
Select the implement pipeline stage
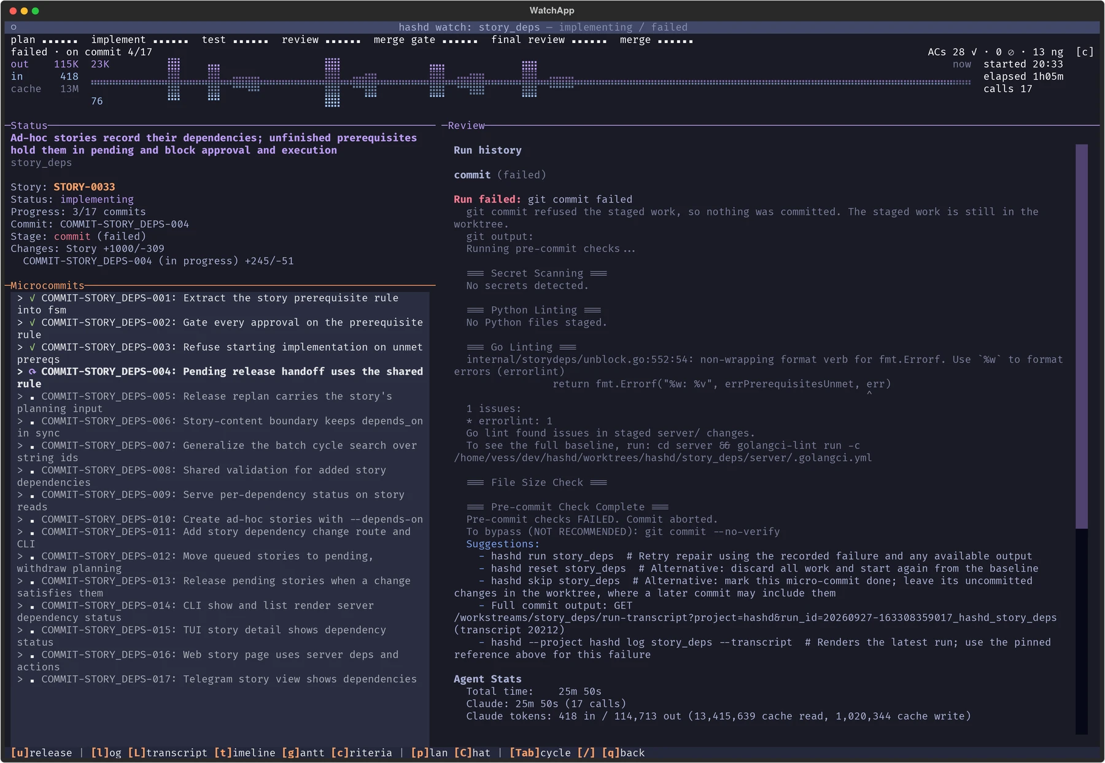(140, 40)
